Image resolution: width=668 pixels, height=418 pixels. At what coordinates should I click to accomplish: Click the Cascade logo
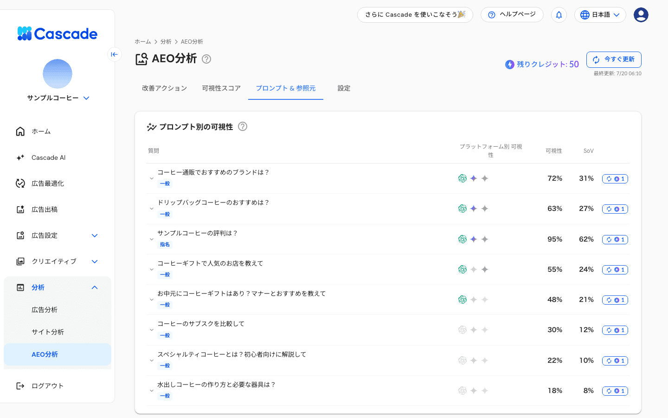click(x=58, y=33)
